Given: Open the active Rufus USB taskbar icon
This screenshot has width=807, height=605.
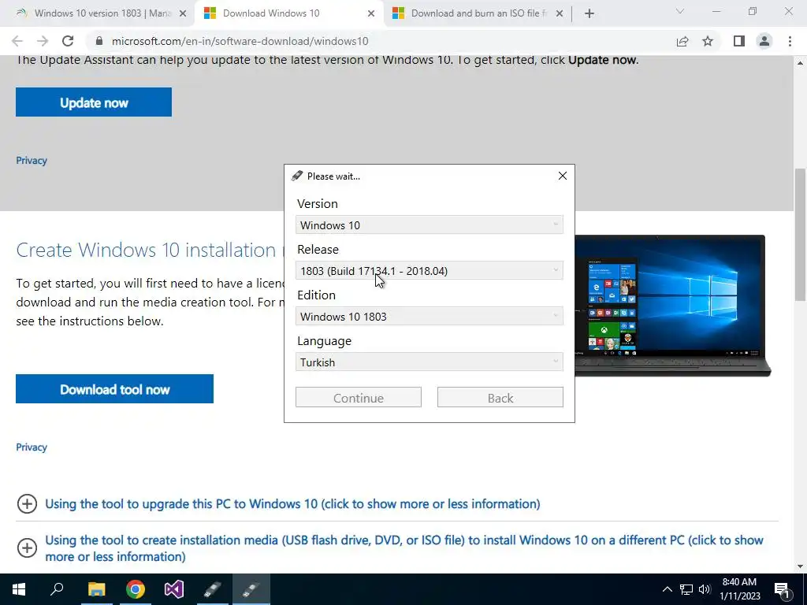Looking at the screenshot, I should coord(251,589).
